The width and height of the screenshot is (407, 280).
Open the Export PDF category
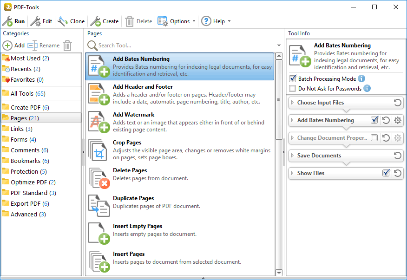pyautogui.click(x=41, y=203)
